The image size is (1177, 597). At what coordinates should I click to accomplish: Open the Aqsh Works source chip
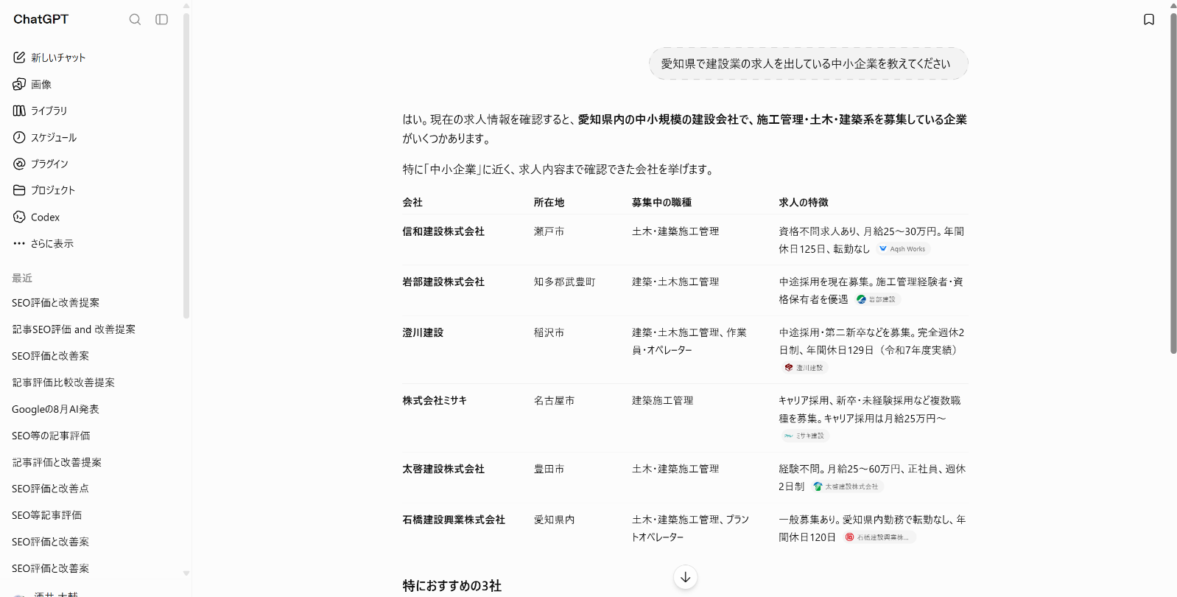tap(902, 249)
